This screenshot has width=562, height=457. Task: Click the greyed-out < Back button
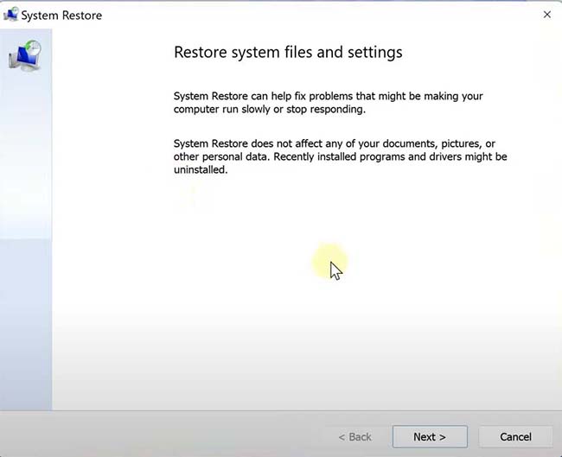coord(354,437)
